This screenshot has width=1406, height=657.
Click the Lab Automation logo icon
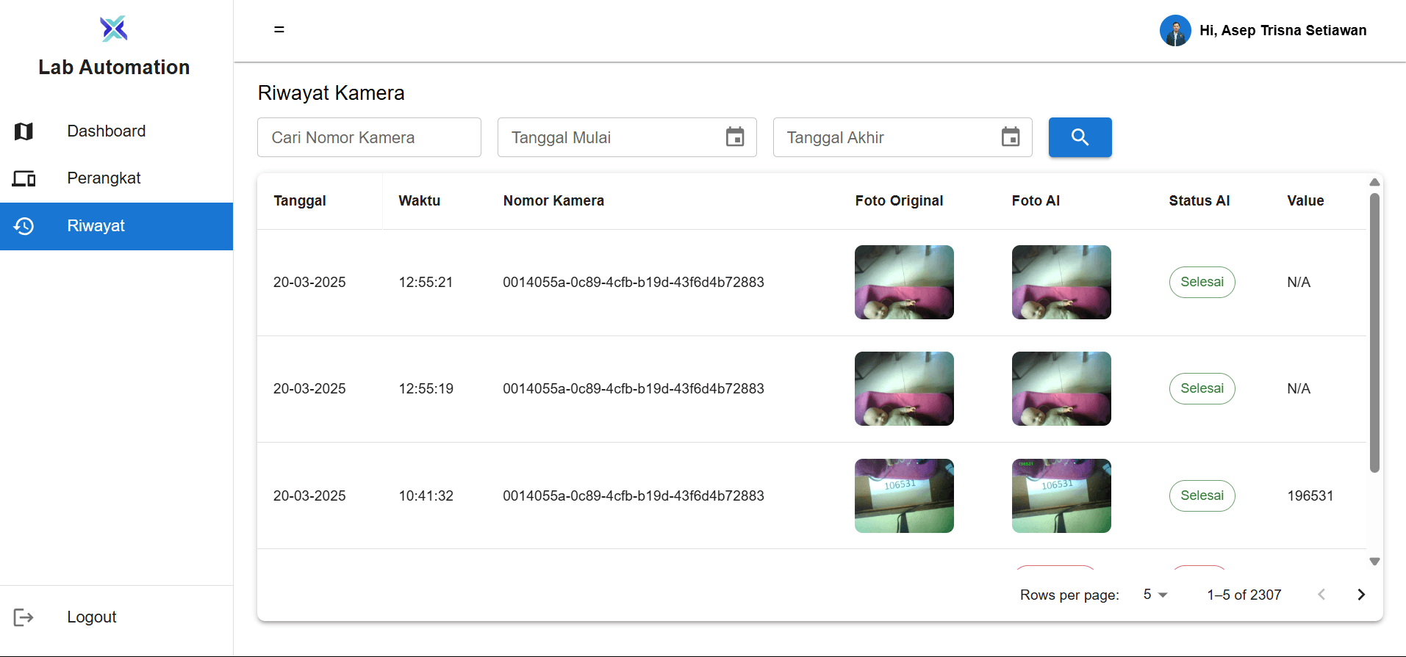pyautogui.click(x=114, y=29)
